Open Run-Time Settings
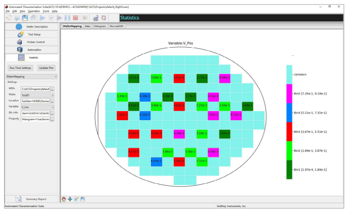This screenshot has height=212, width=348. 20,68
